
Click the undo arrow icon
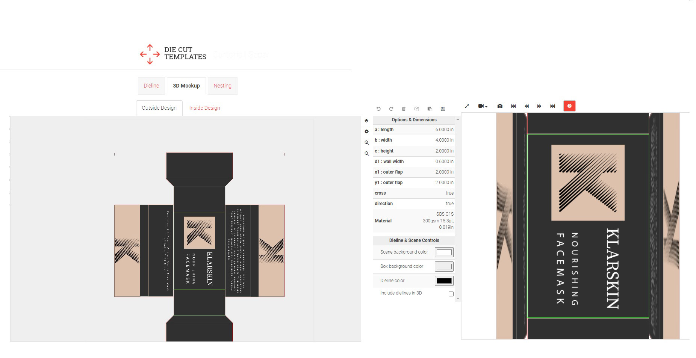coord(378,109)
